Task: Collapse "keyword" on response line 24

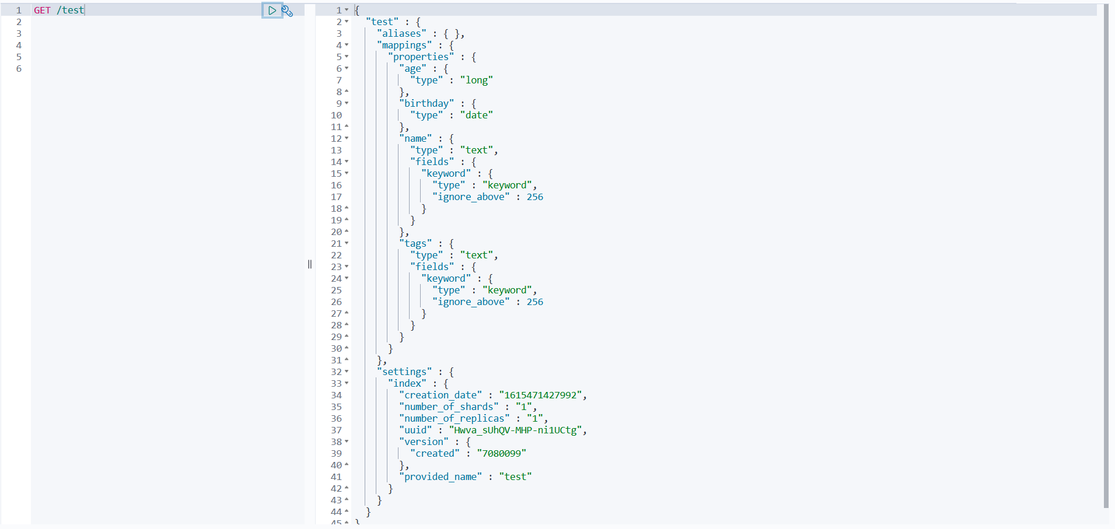Action: point(347,278)
